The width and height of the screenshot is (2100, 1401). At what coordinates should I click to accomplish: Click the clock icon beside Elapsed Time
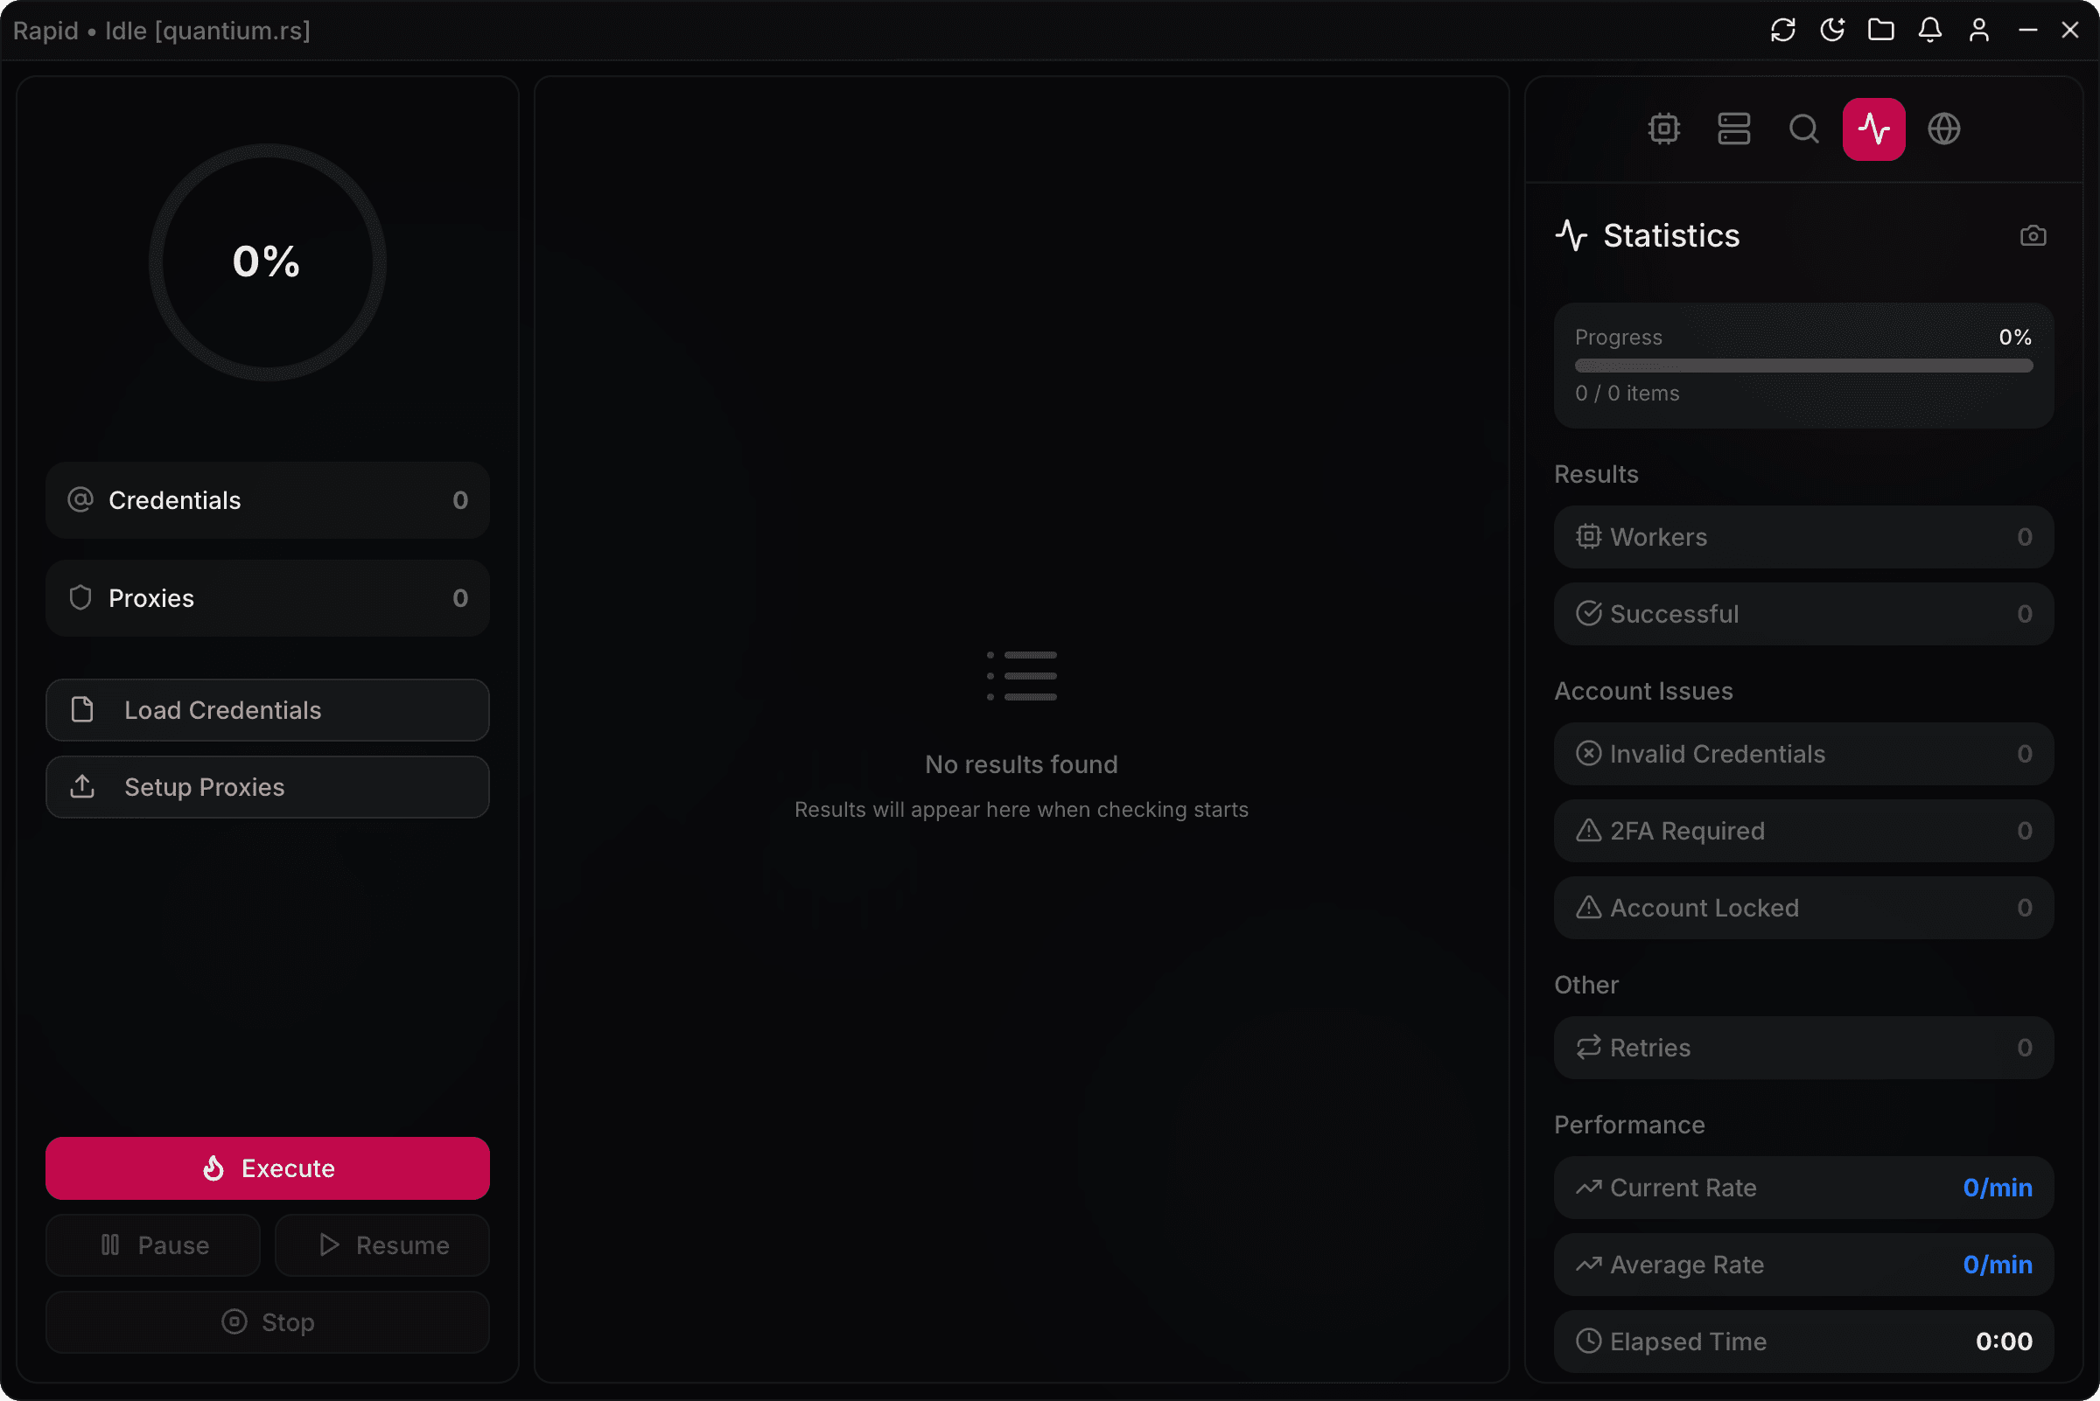[1588, 1342]
